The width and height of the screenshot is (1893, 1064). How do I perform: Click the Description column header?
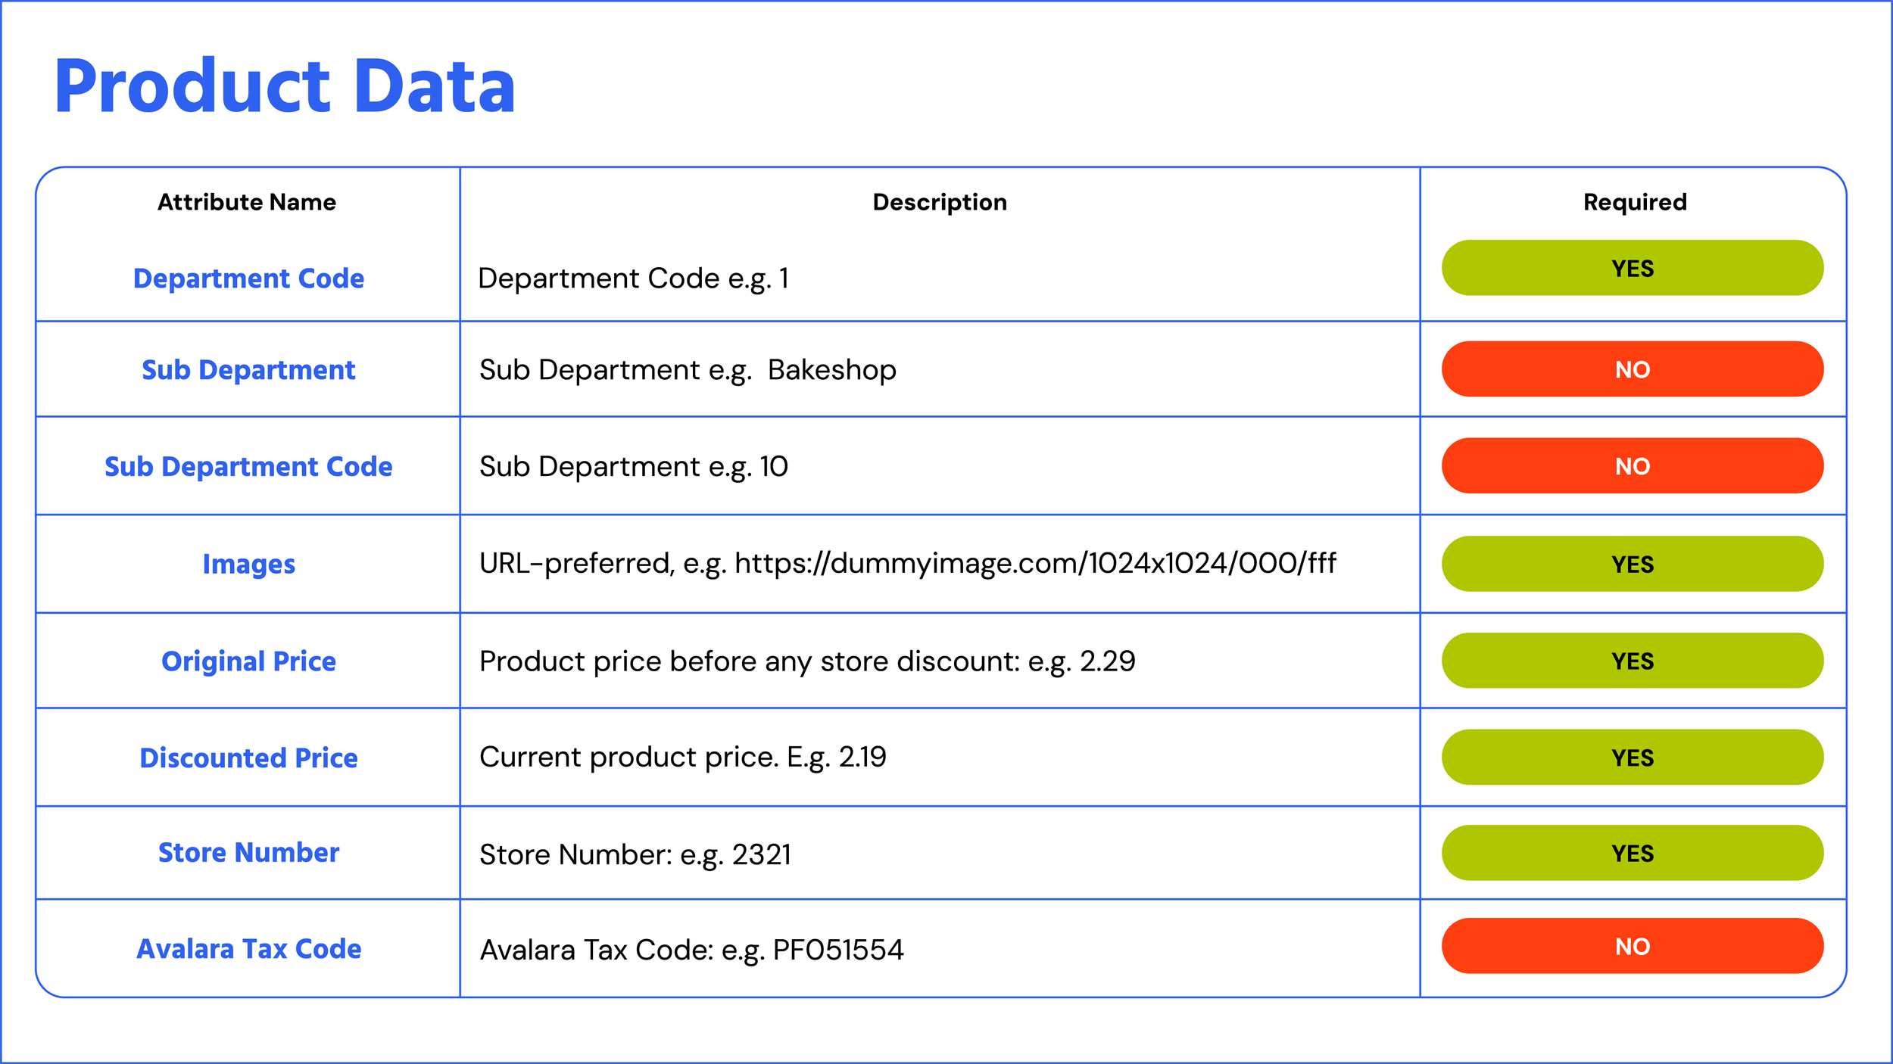coord(939,202)
